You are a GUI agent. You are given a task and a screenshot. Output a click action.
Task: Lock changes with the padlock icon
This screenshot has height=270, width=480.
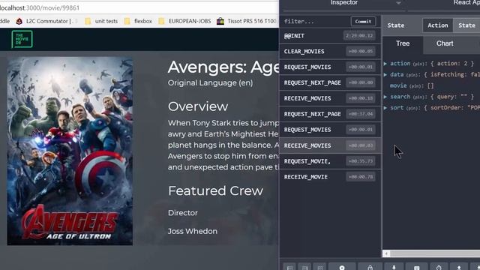click(370, 267)
